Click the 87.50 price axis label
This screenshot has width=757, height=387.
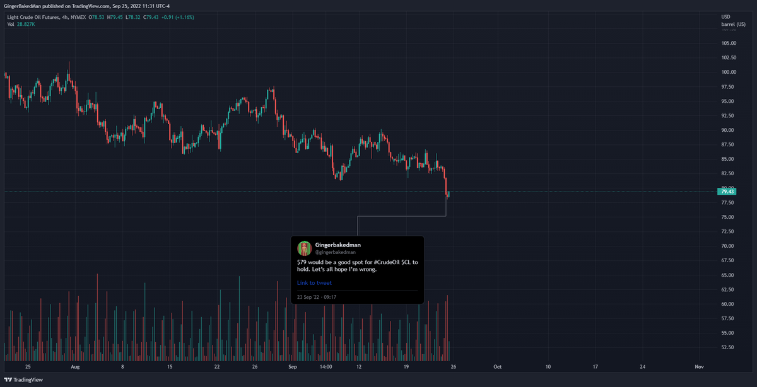pos(727,144)
